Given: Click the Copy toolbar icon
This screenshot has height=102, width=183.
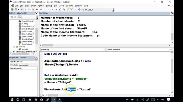Looking at the screenshot, I should point(29,10).
